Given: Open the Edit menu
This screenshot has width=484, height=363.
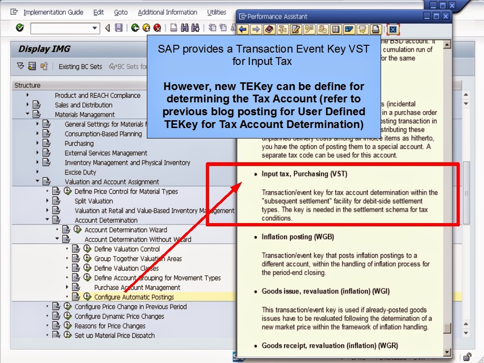Looking at the screenshot, I should click(98, 12).
